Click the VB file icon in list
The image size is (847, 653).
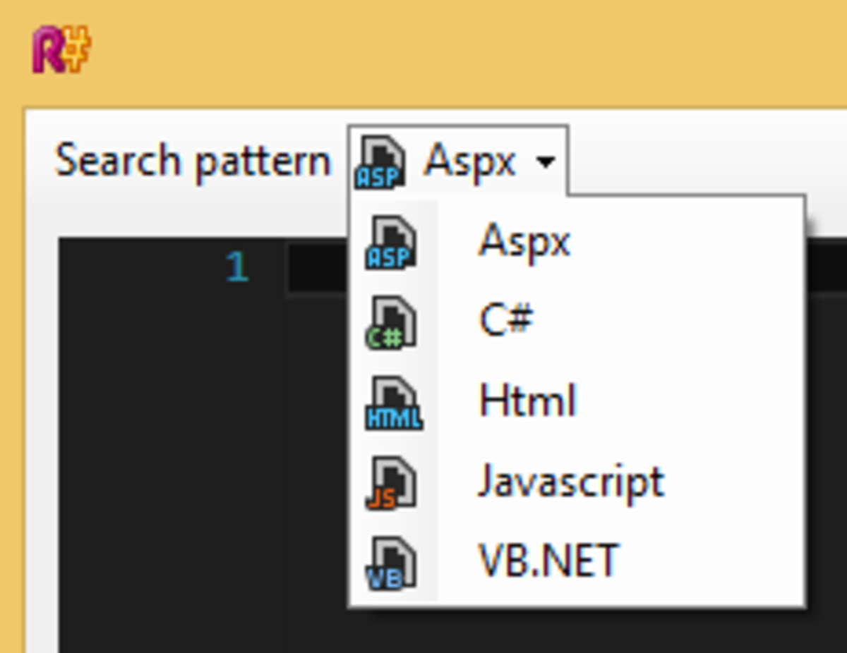390,563
